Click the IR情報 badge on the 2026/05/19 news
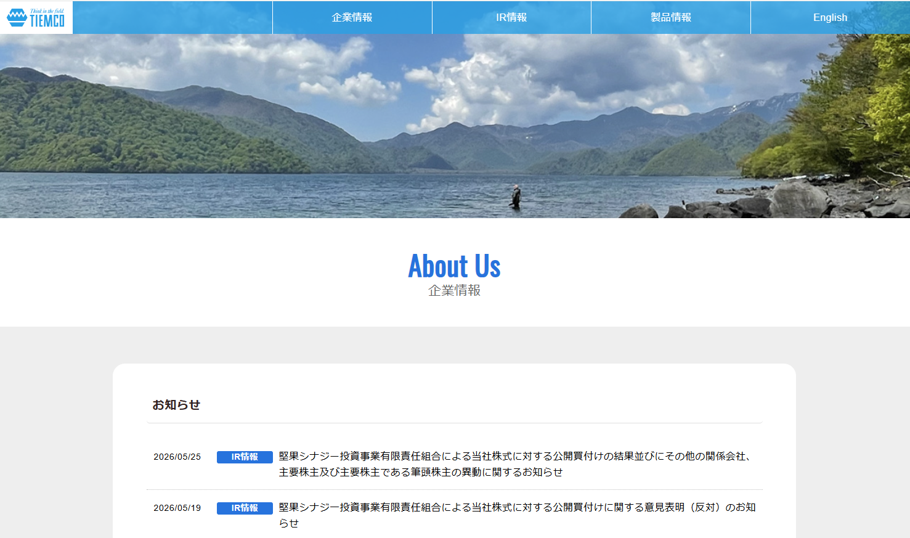The width and height of the screenshot is (910, 538). tap(245, 508)
